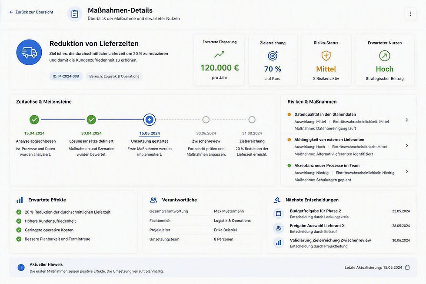This screenshot has height=284, width=426.
Task: Select the ID: M-2024-008 tag
Action: [66, 77]
